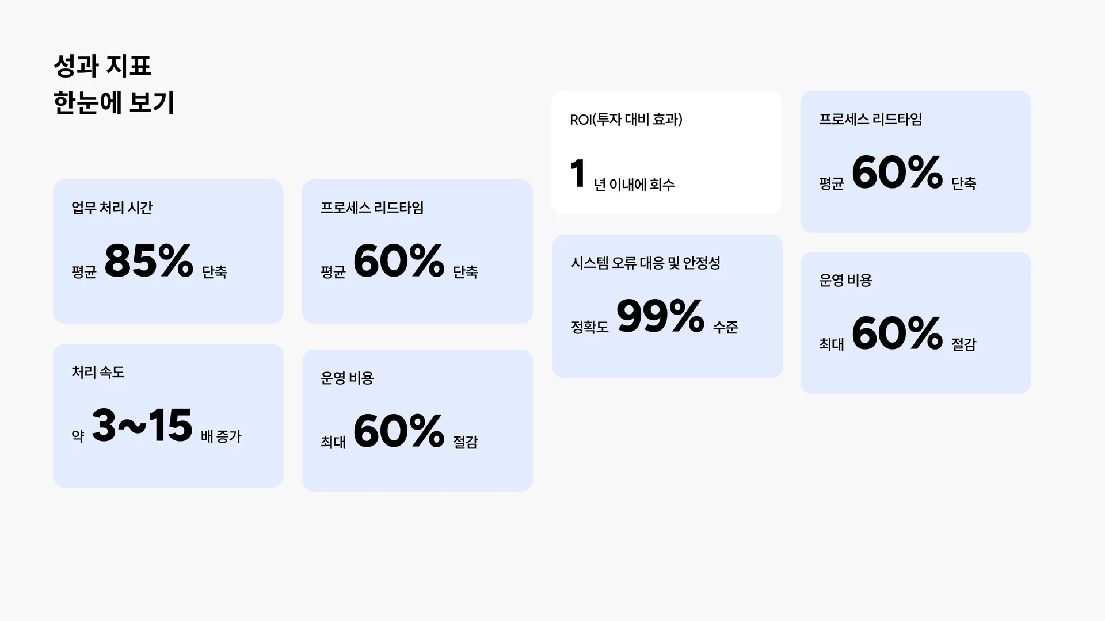Select the large 85% figure
This screenshot has height=621, width=1105.
tap(148, 260)
